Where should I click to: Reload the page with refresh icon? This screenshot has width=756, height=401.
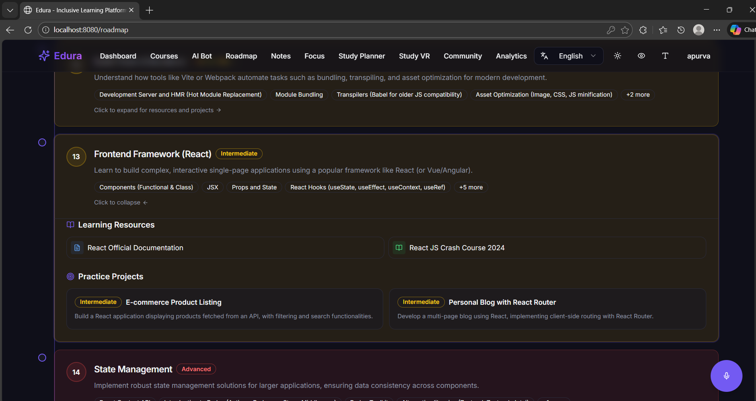[x=28, y=30]
